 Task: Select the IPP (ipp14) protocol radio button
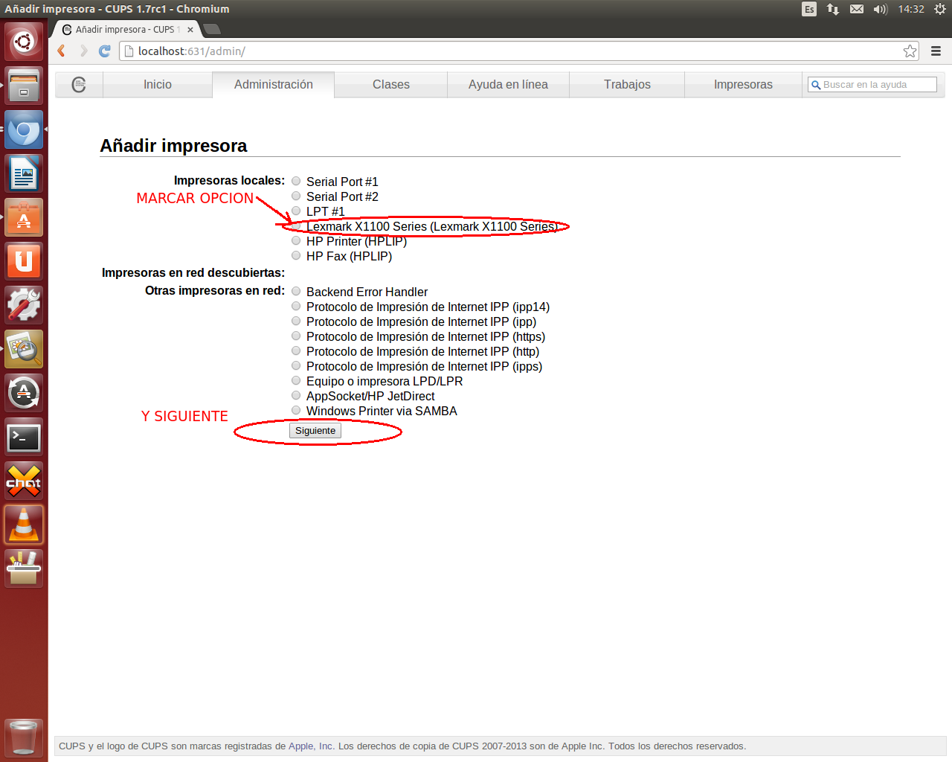tap(296, 306)
